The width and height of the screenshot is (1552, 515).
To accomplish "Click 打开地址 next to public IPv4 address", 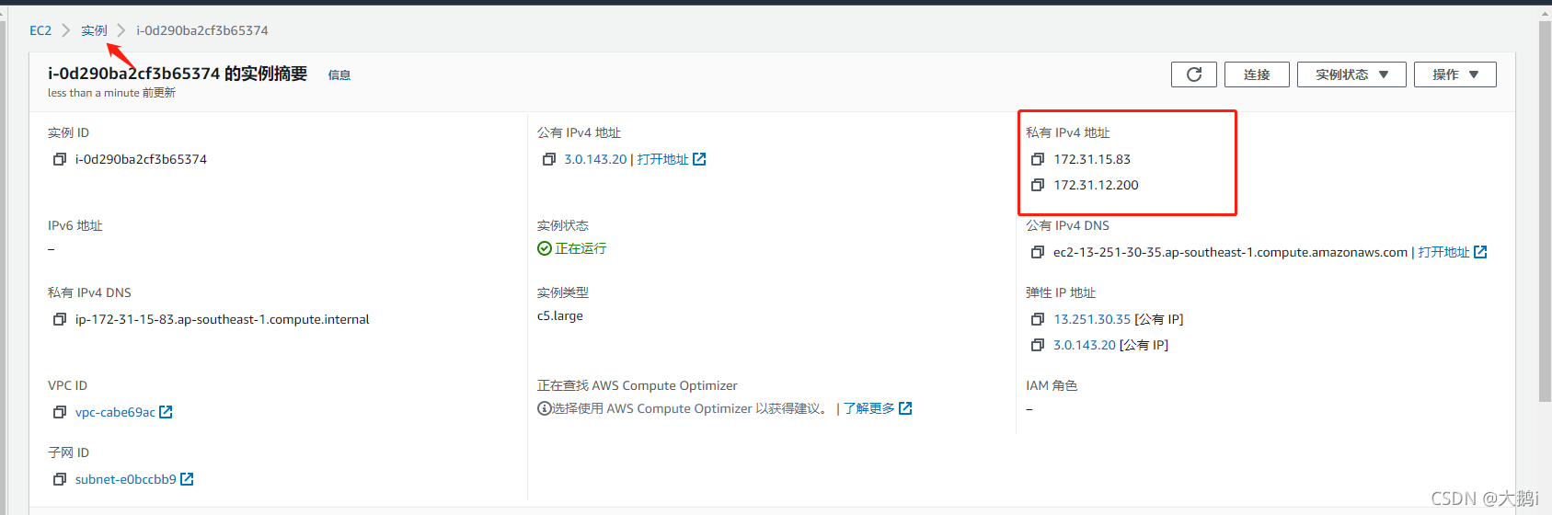I will (x=663, y=159).
